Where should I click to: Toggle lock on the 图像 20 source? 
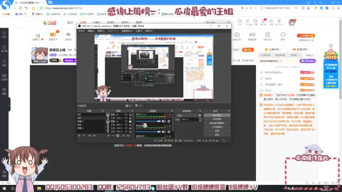coord(130,114)
